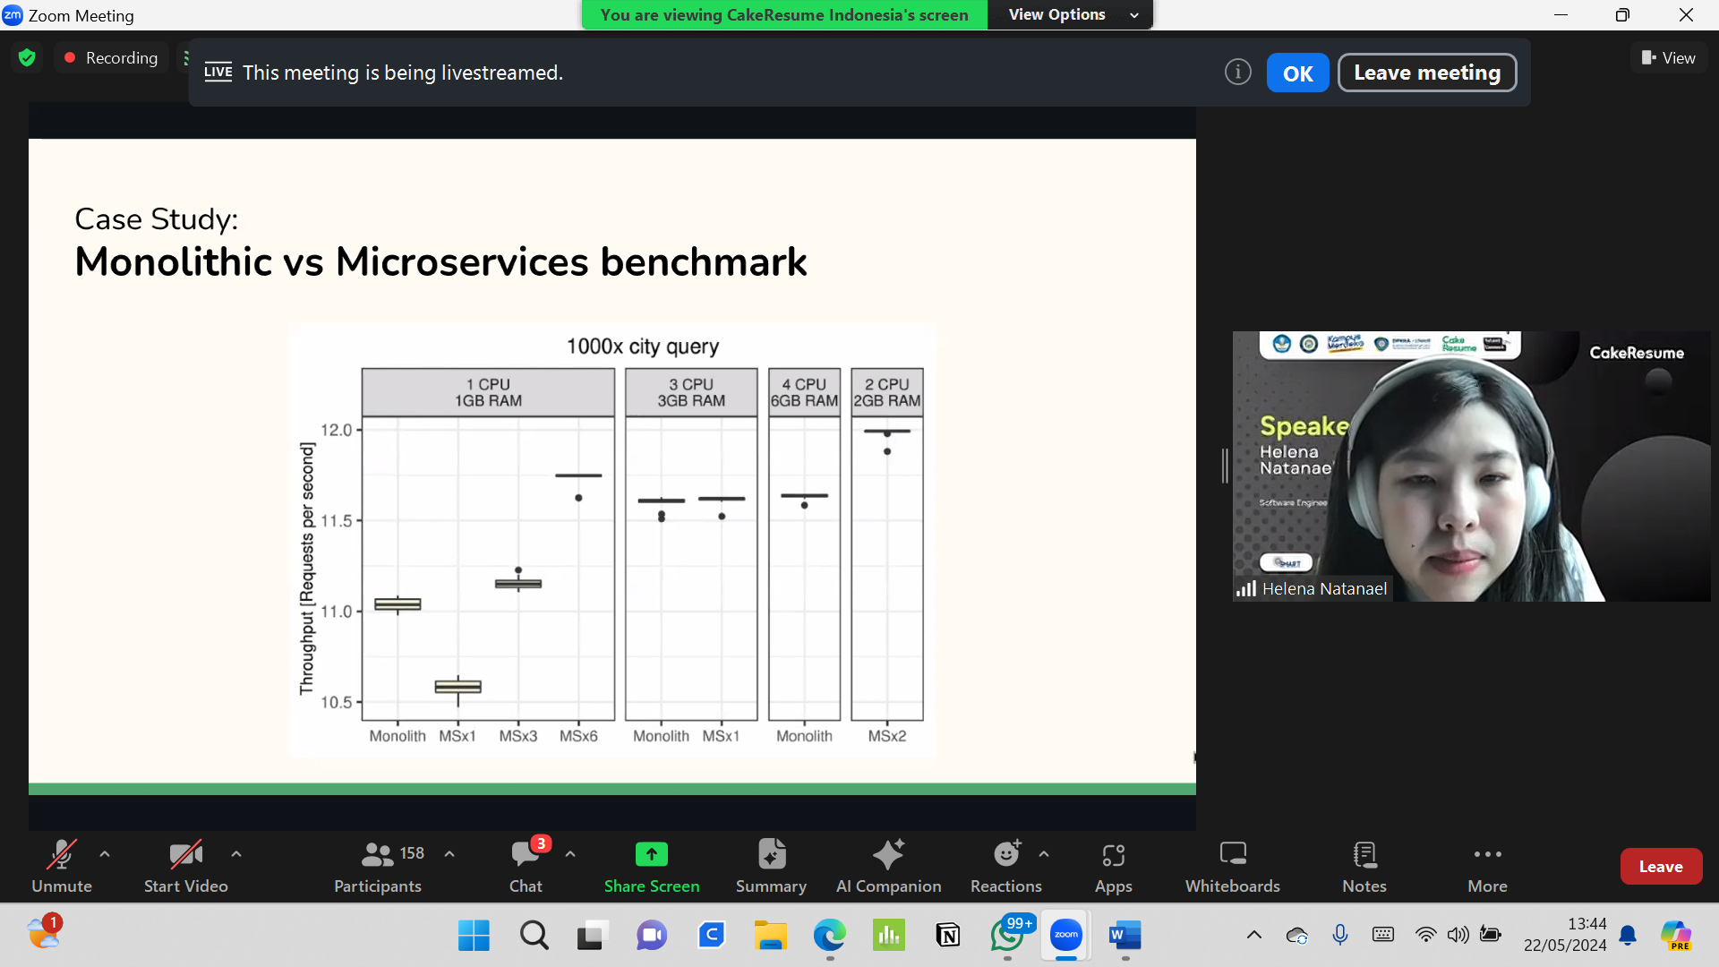The width and height of the screenshot is (1719, 967).
Task: Open File Explorer from the taskbar
Action: click(770, 936)
